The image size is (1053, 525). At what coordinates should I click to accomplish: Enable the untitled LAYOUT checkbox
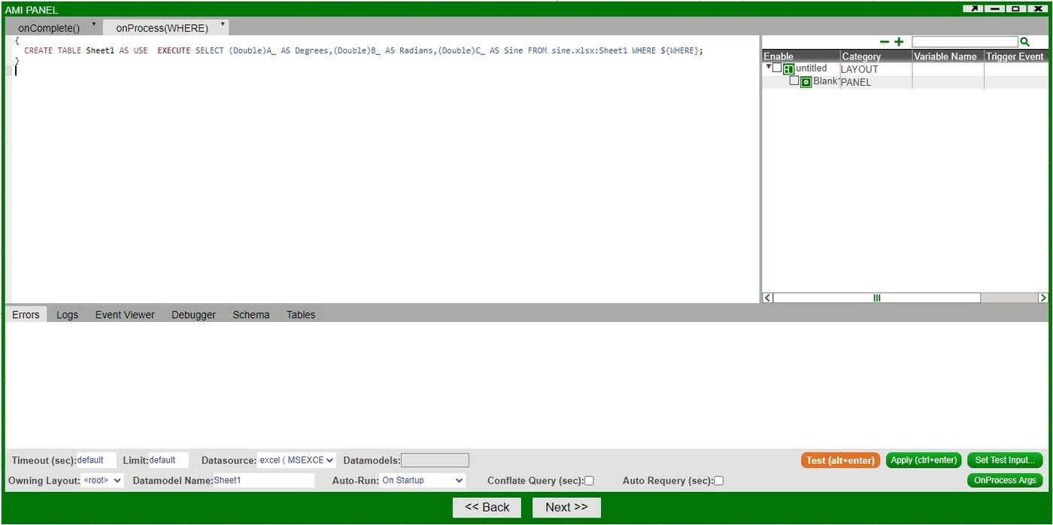tap(777, 67)
